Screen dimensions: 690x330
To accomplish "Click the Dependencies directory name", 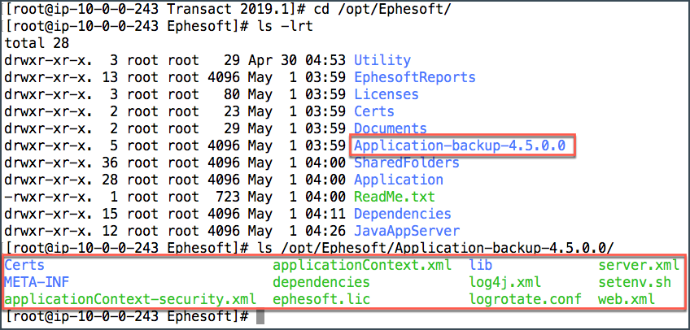I will point(403,214).
